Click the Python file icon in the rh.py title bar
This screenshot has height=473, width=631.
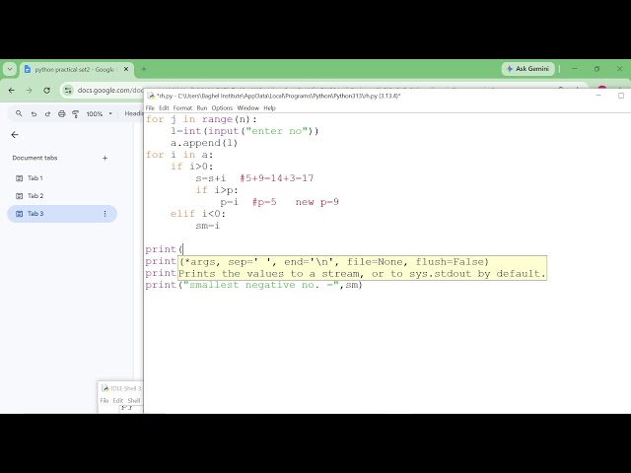pos(151,96)
